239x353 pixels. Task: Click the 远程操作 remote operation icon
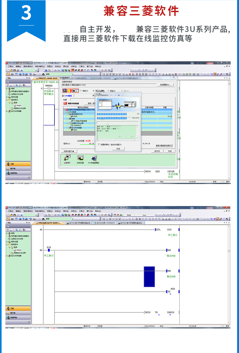point(67,158)
